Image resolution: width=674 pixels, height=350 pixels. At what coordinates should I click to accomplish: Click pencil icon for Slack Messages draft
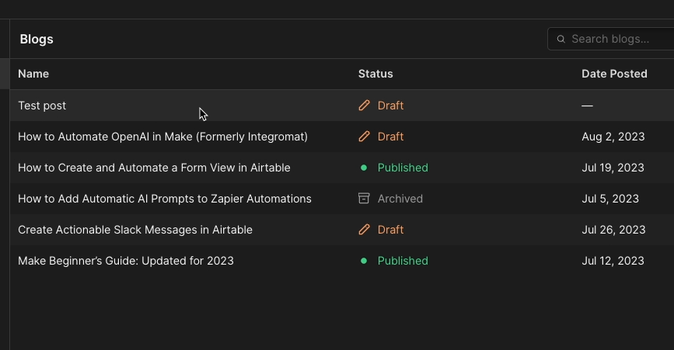[364, 230]
